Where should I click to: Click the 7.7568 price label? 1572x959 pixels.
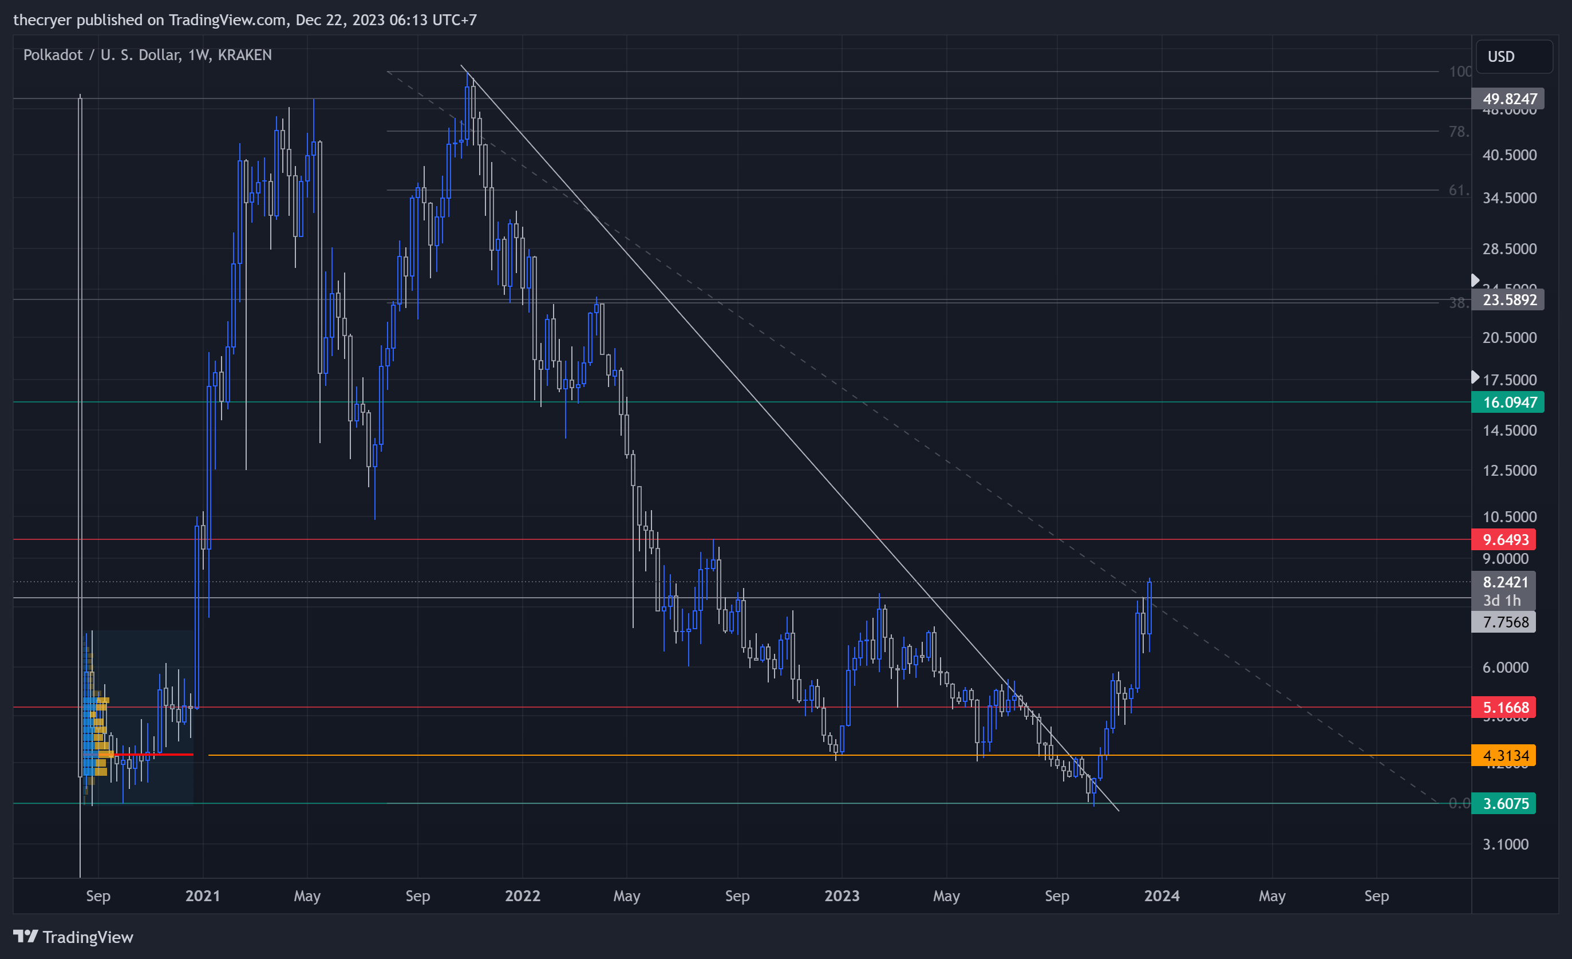coord(1503,621)
